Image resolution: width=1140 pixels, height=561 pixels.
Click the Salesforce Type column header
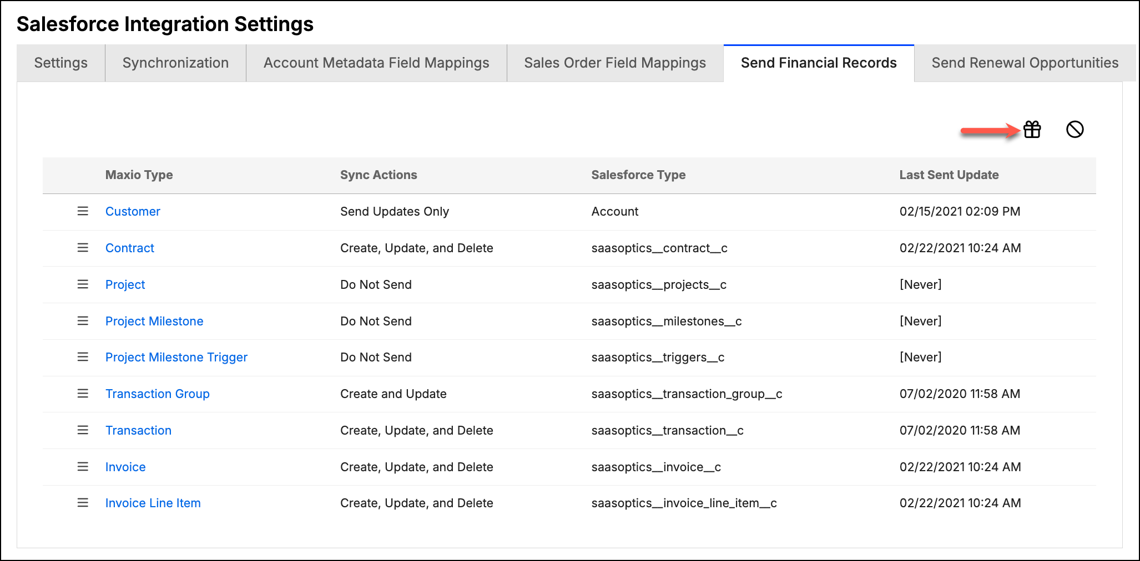(x=638, y=175)
